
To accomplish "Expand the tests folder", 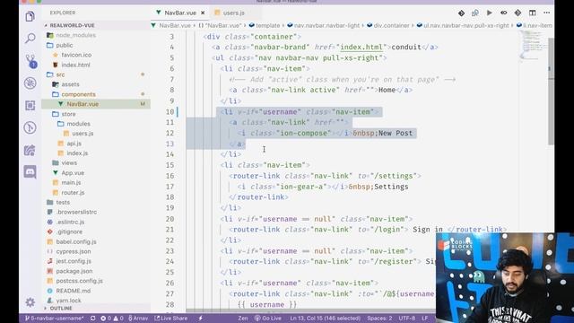I will [63, 202].
